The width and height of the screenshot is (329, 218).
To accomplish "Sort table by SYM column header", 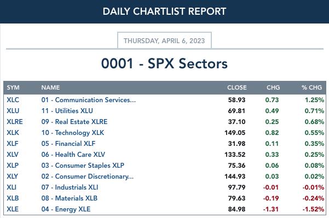I will coord(13,87).
